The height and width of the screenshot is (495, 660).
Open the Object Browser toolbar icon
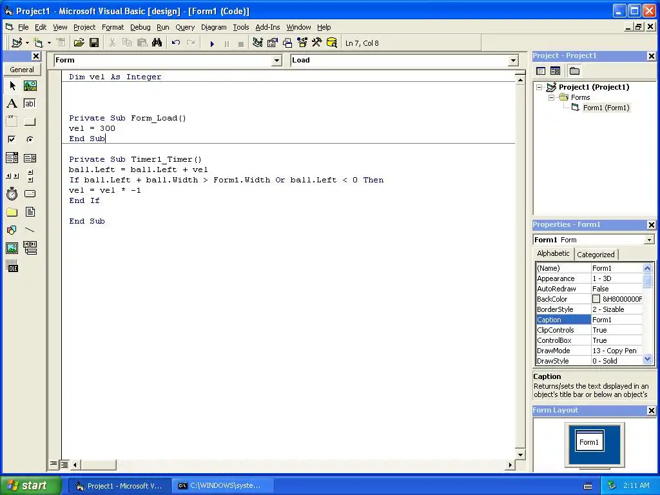(x=302, y=43)
